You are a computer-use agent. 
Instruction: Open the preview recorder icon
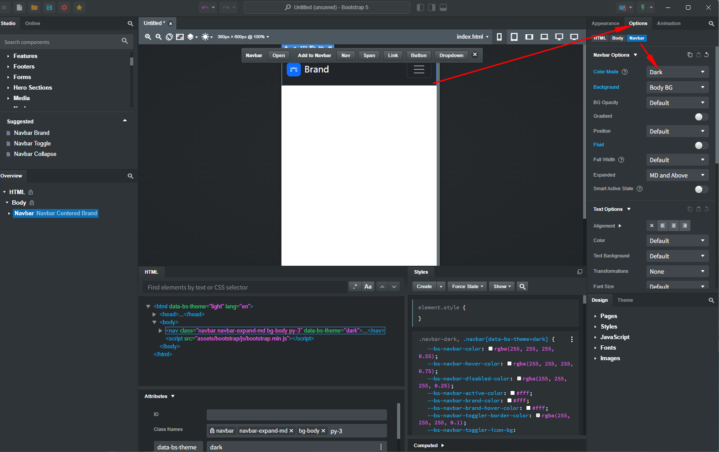(x=622, y=7)
